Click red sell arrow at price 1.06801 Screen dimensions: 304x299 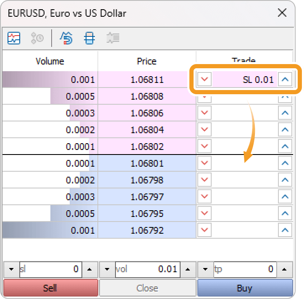[204, 163]
